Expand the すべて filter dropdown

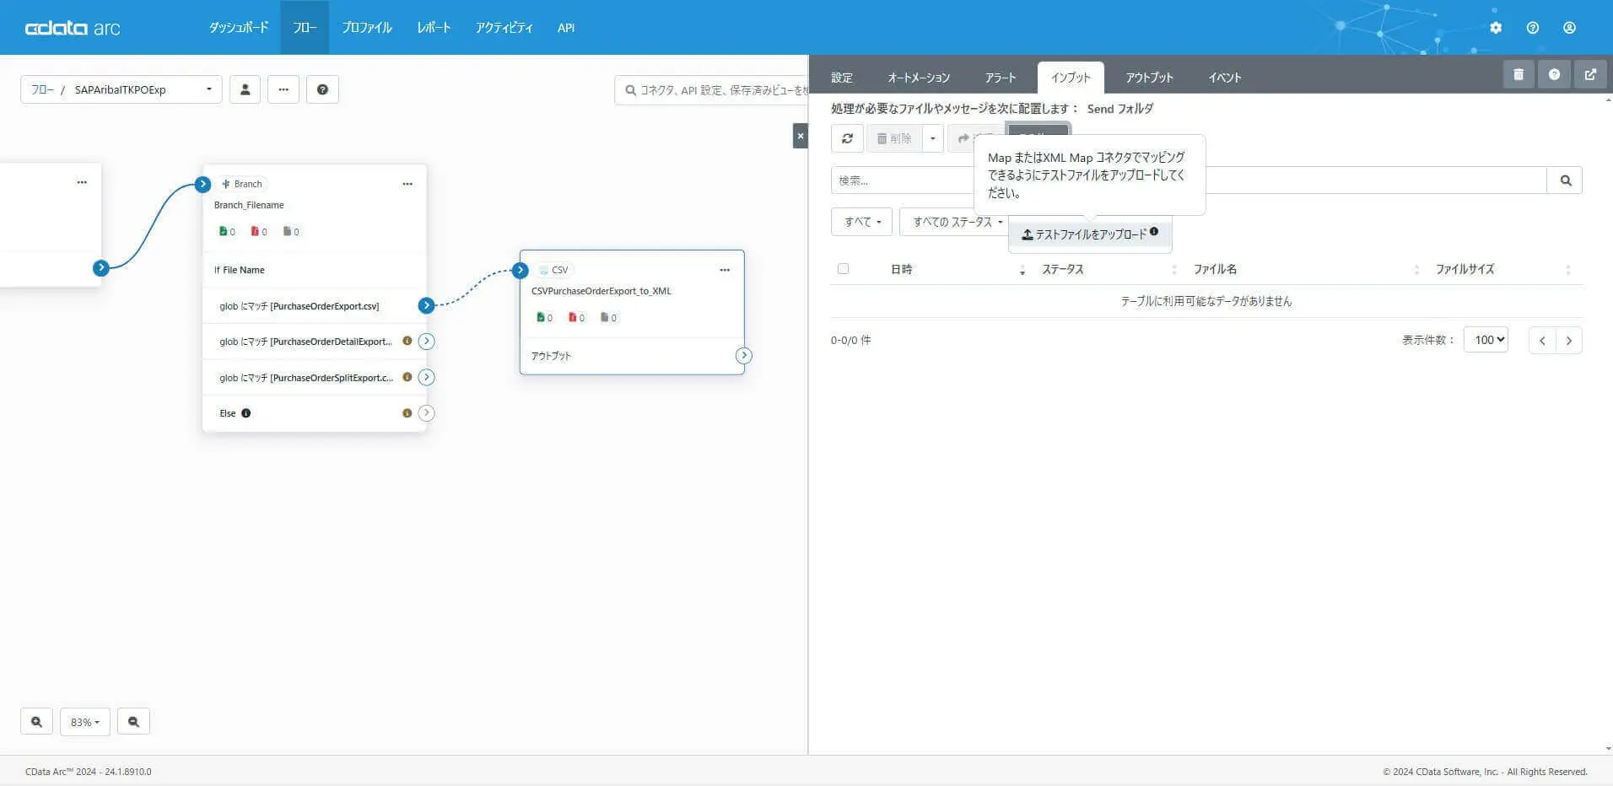[861, 222]
